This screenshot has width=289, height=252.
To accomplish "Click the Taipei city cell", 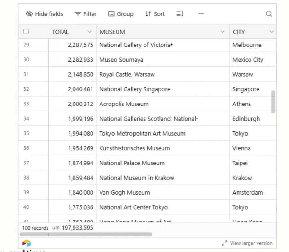I will pyautogui.click(x=253, y=163).
